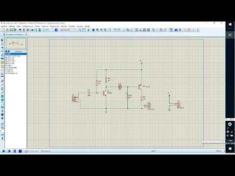Viewport: 235px width, 176px height.
Task: Create a new project from toolbar
Action: click(3, 30)
